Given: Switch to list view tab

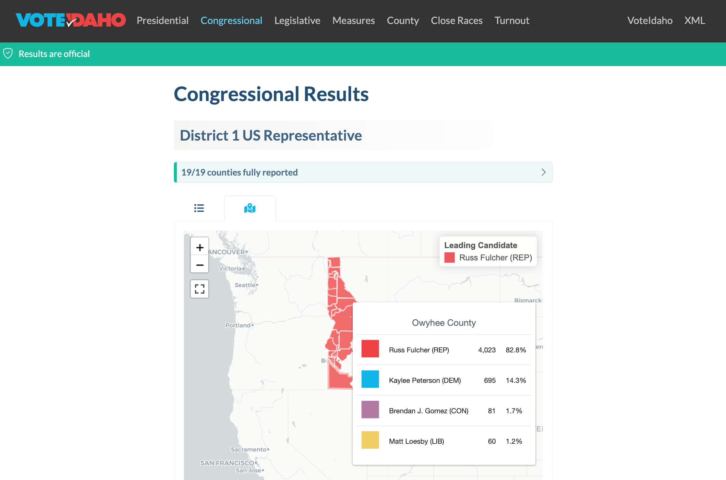Looking at the screenshot, I should 199,208.
